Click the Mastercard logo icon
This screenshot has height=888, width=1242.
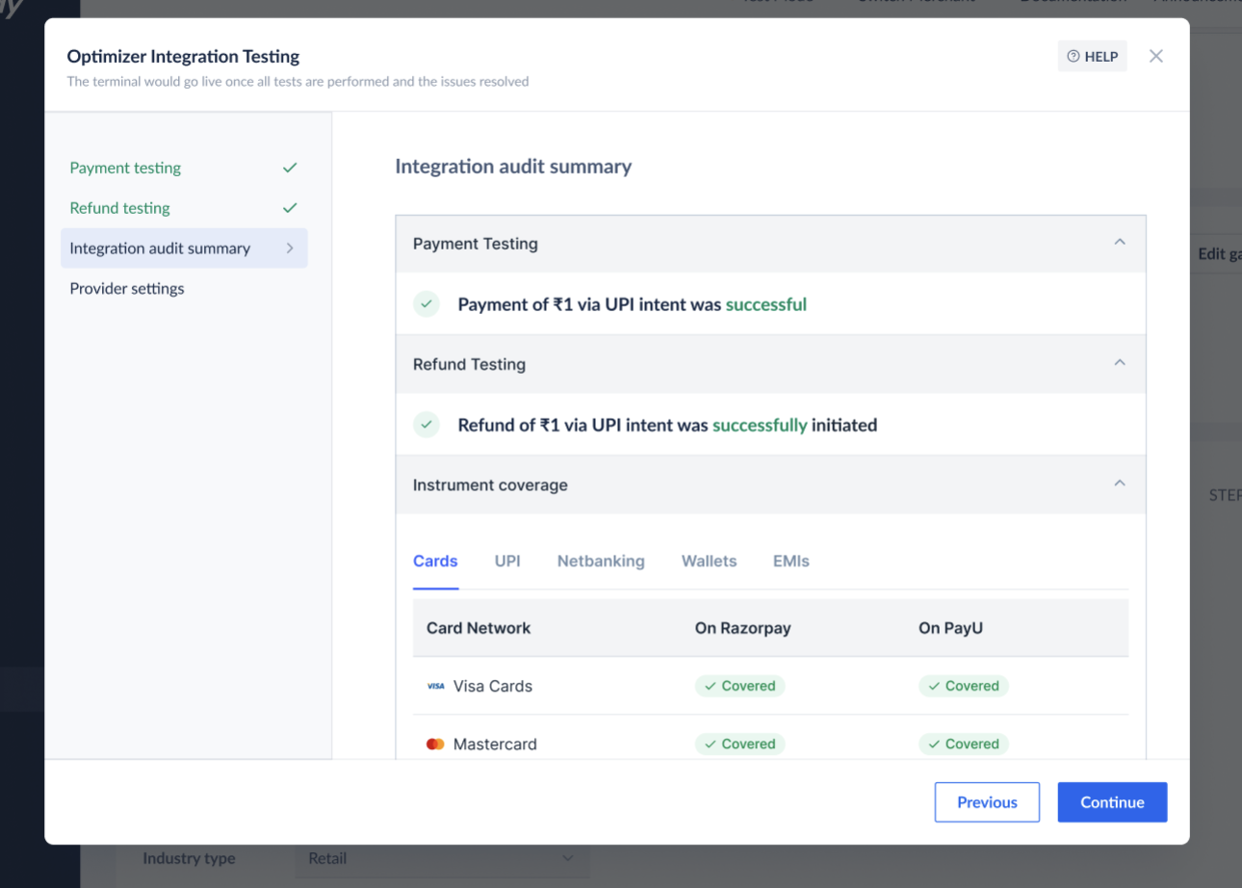point(435,744)
